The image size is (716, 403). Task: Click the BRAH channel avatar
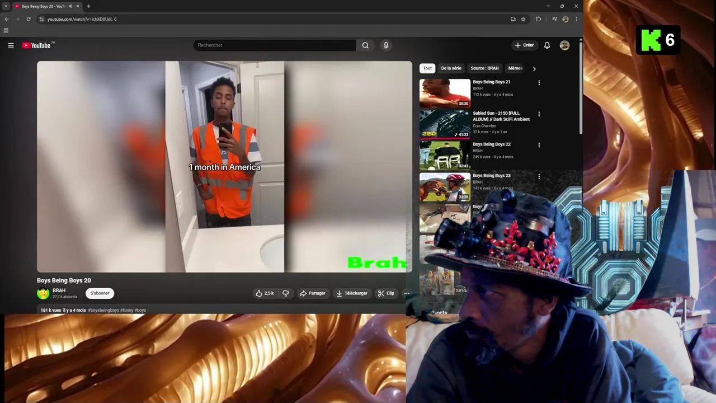(x=43, y=293)
